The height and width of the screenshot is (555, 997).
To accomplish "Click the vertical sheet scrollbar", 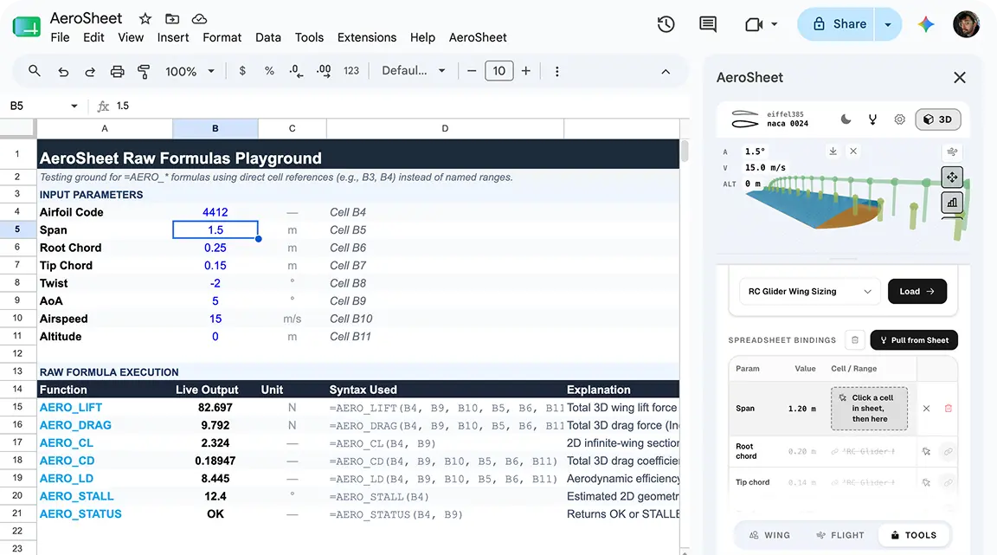I will [685, 152].
